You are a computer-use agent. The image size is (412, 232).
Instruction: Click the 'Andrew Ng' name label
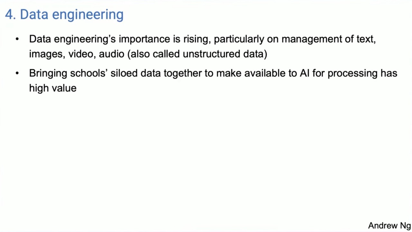tap(389, 226)
